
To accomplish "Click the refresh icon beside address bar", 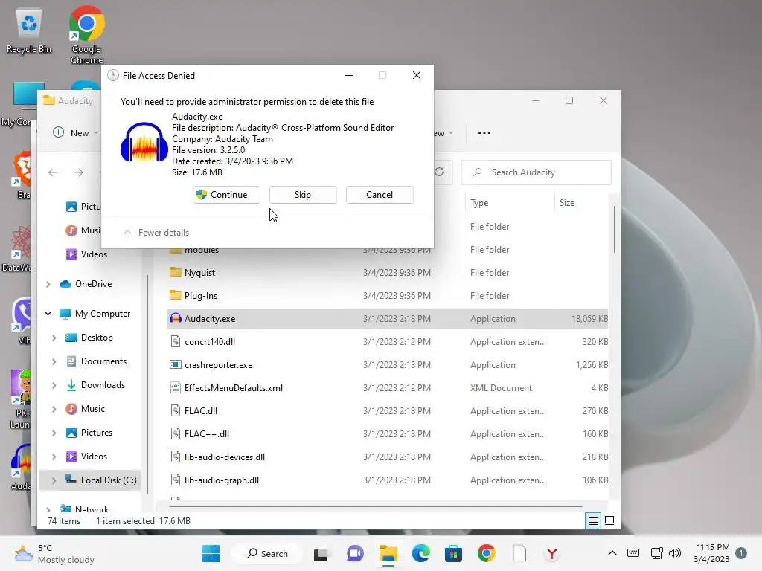I will click(x=439, y=172).
